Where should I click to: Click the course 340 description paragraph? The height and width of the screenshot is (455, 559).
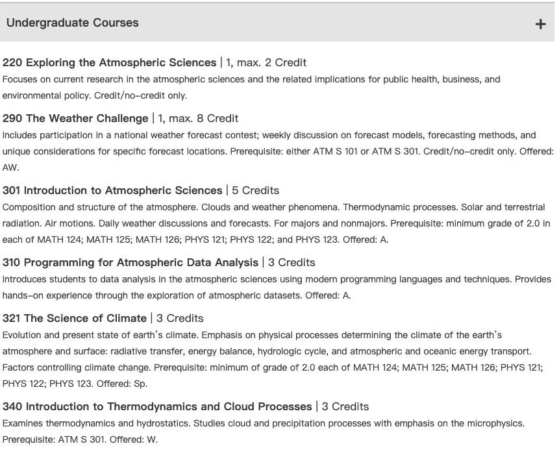263,431
